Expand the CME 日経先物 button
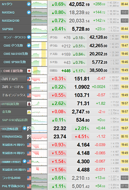This screenshot has width=129, height=190. point(13,71)
